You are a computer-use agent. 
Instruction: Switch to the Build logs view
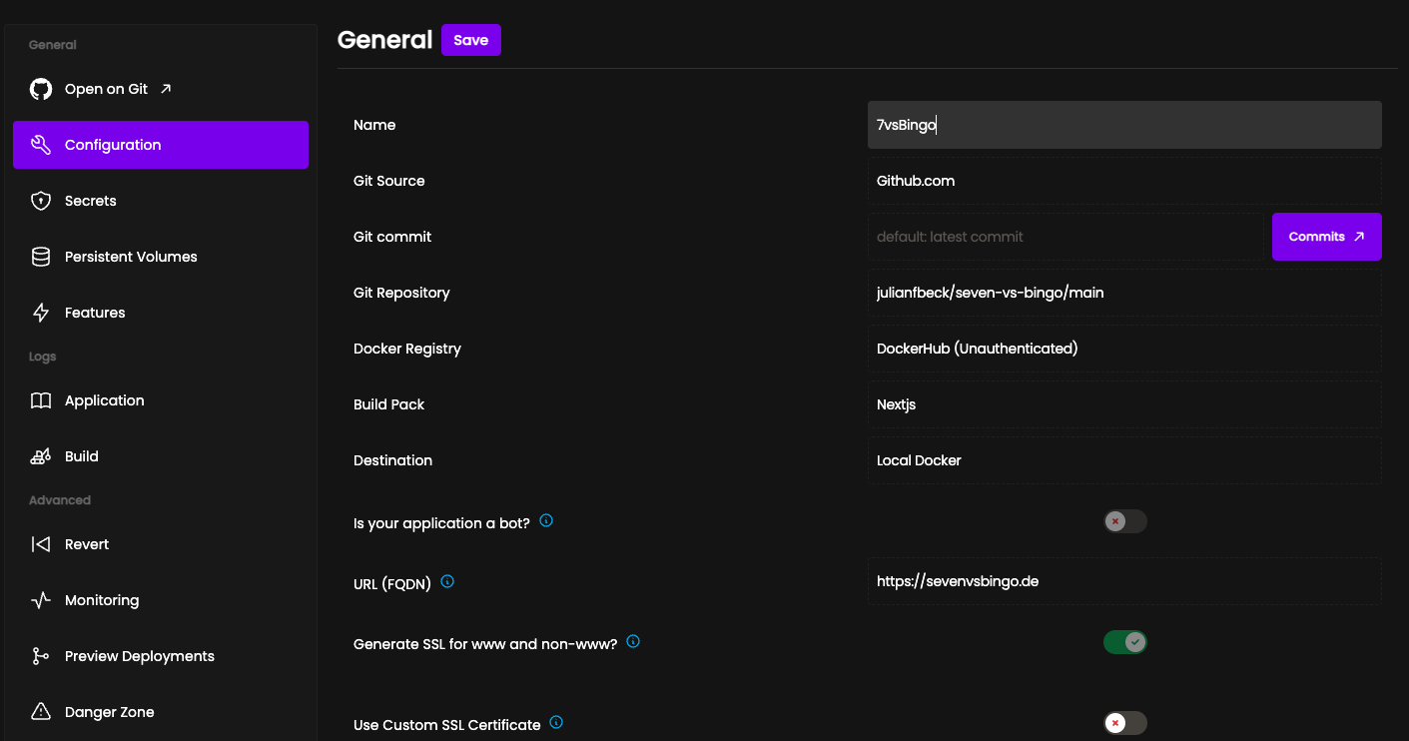pos(80,455)
